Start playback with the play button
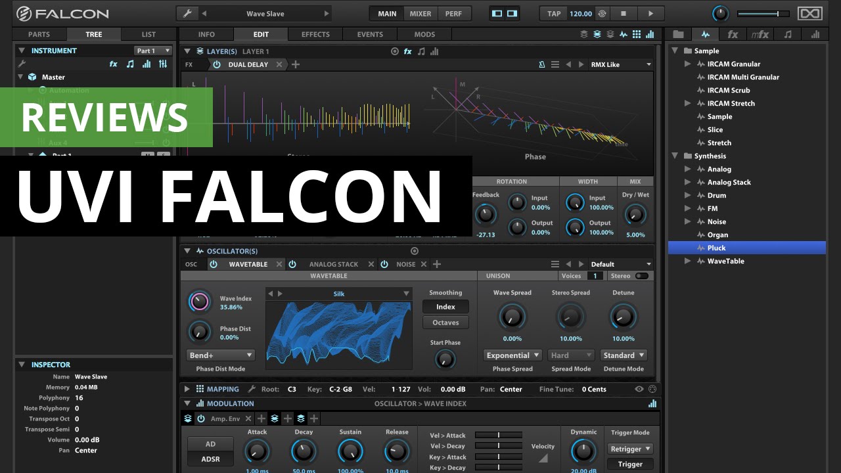The width and height of the screenshot is (841, 473). tap(650, 13)
